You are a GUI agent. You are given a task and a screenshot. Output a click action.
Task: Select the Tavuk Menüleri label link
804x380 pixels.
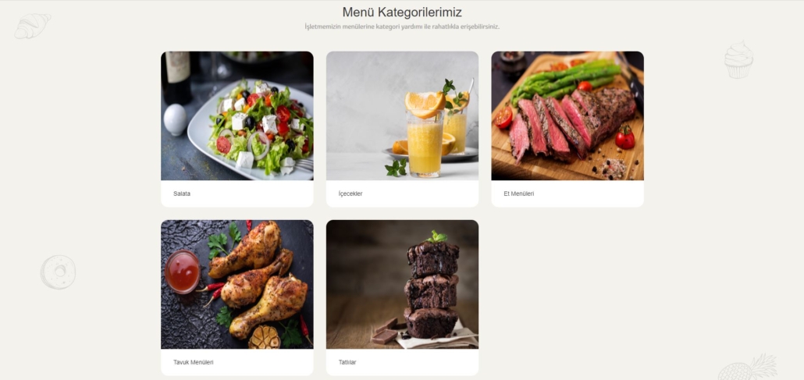(x=194, y=363)
